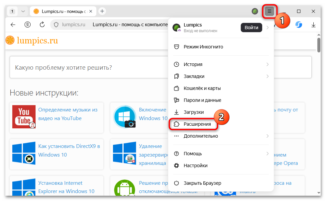Click the green leaf profile icon in title bar
Screen dimensions: 326x201
[255, 11]
